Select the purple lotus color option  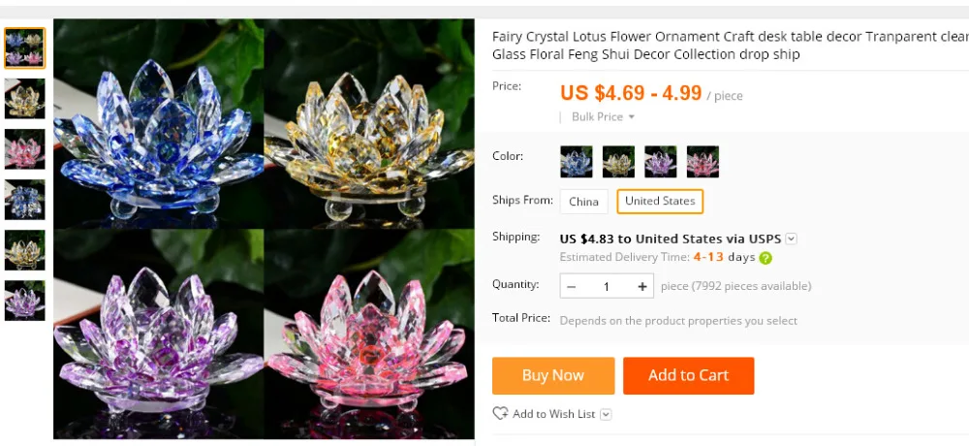click(660, 162)
